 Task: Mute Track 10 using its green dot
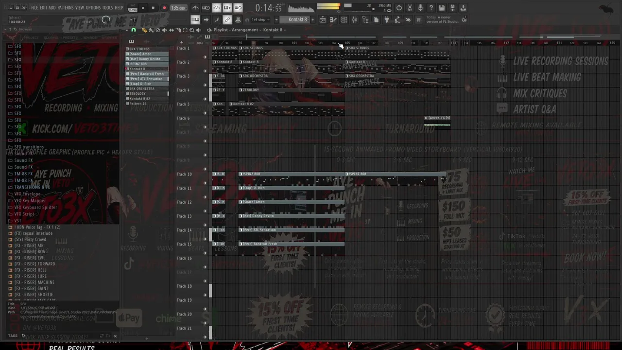pyautogui.click(x=205, y=183)
